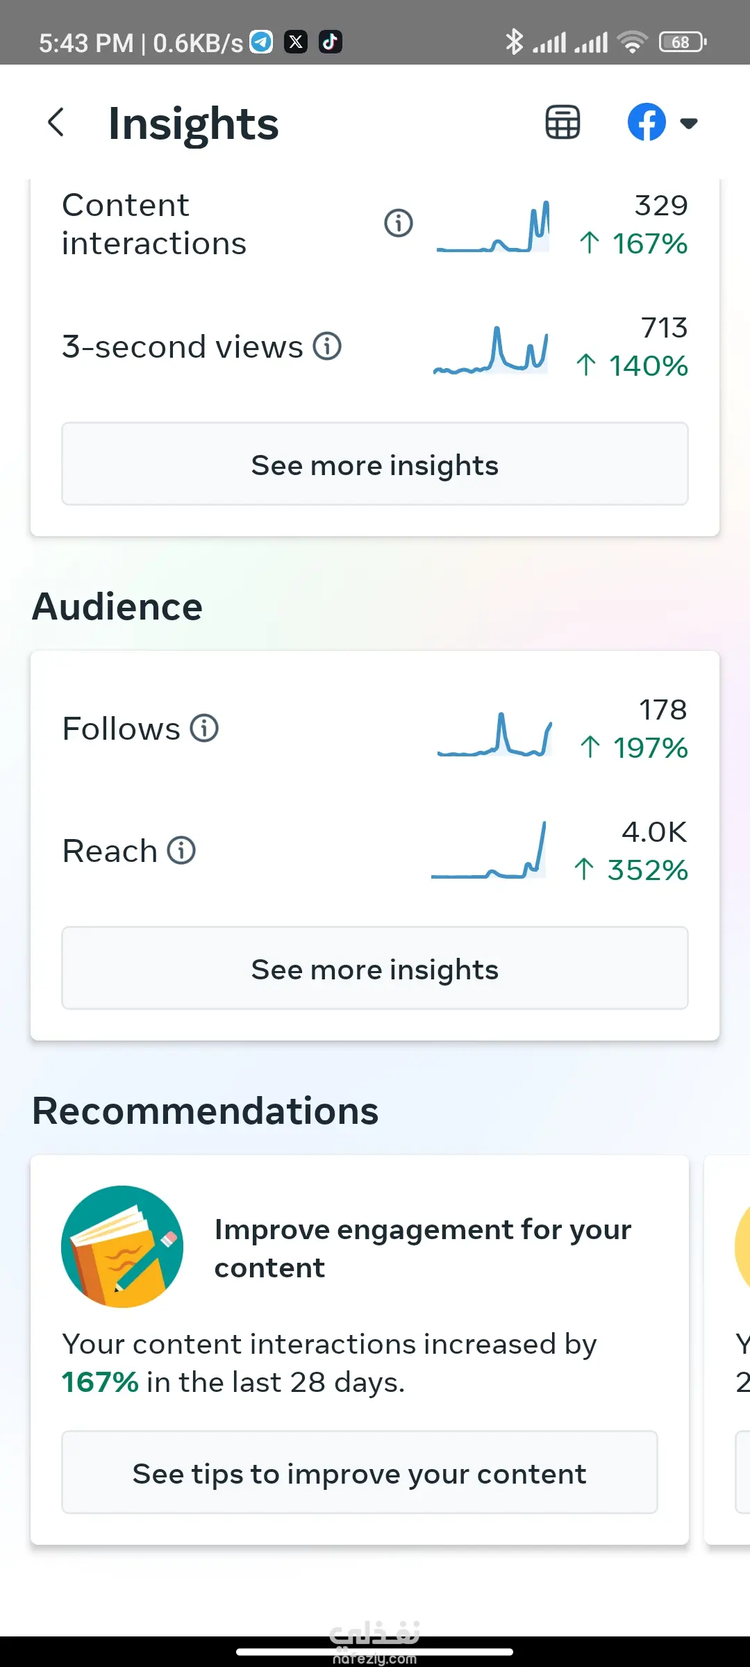Show info for 3-second views

point(327,346)
